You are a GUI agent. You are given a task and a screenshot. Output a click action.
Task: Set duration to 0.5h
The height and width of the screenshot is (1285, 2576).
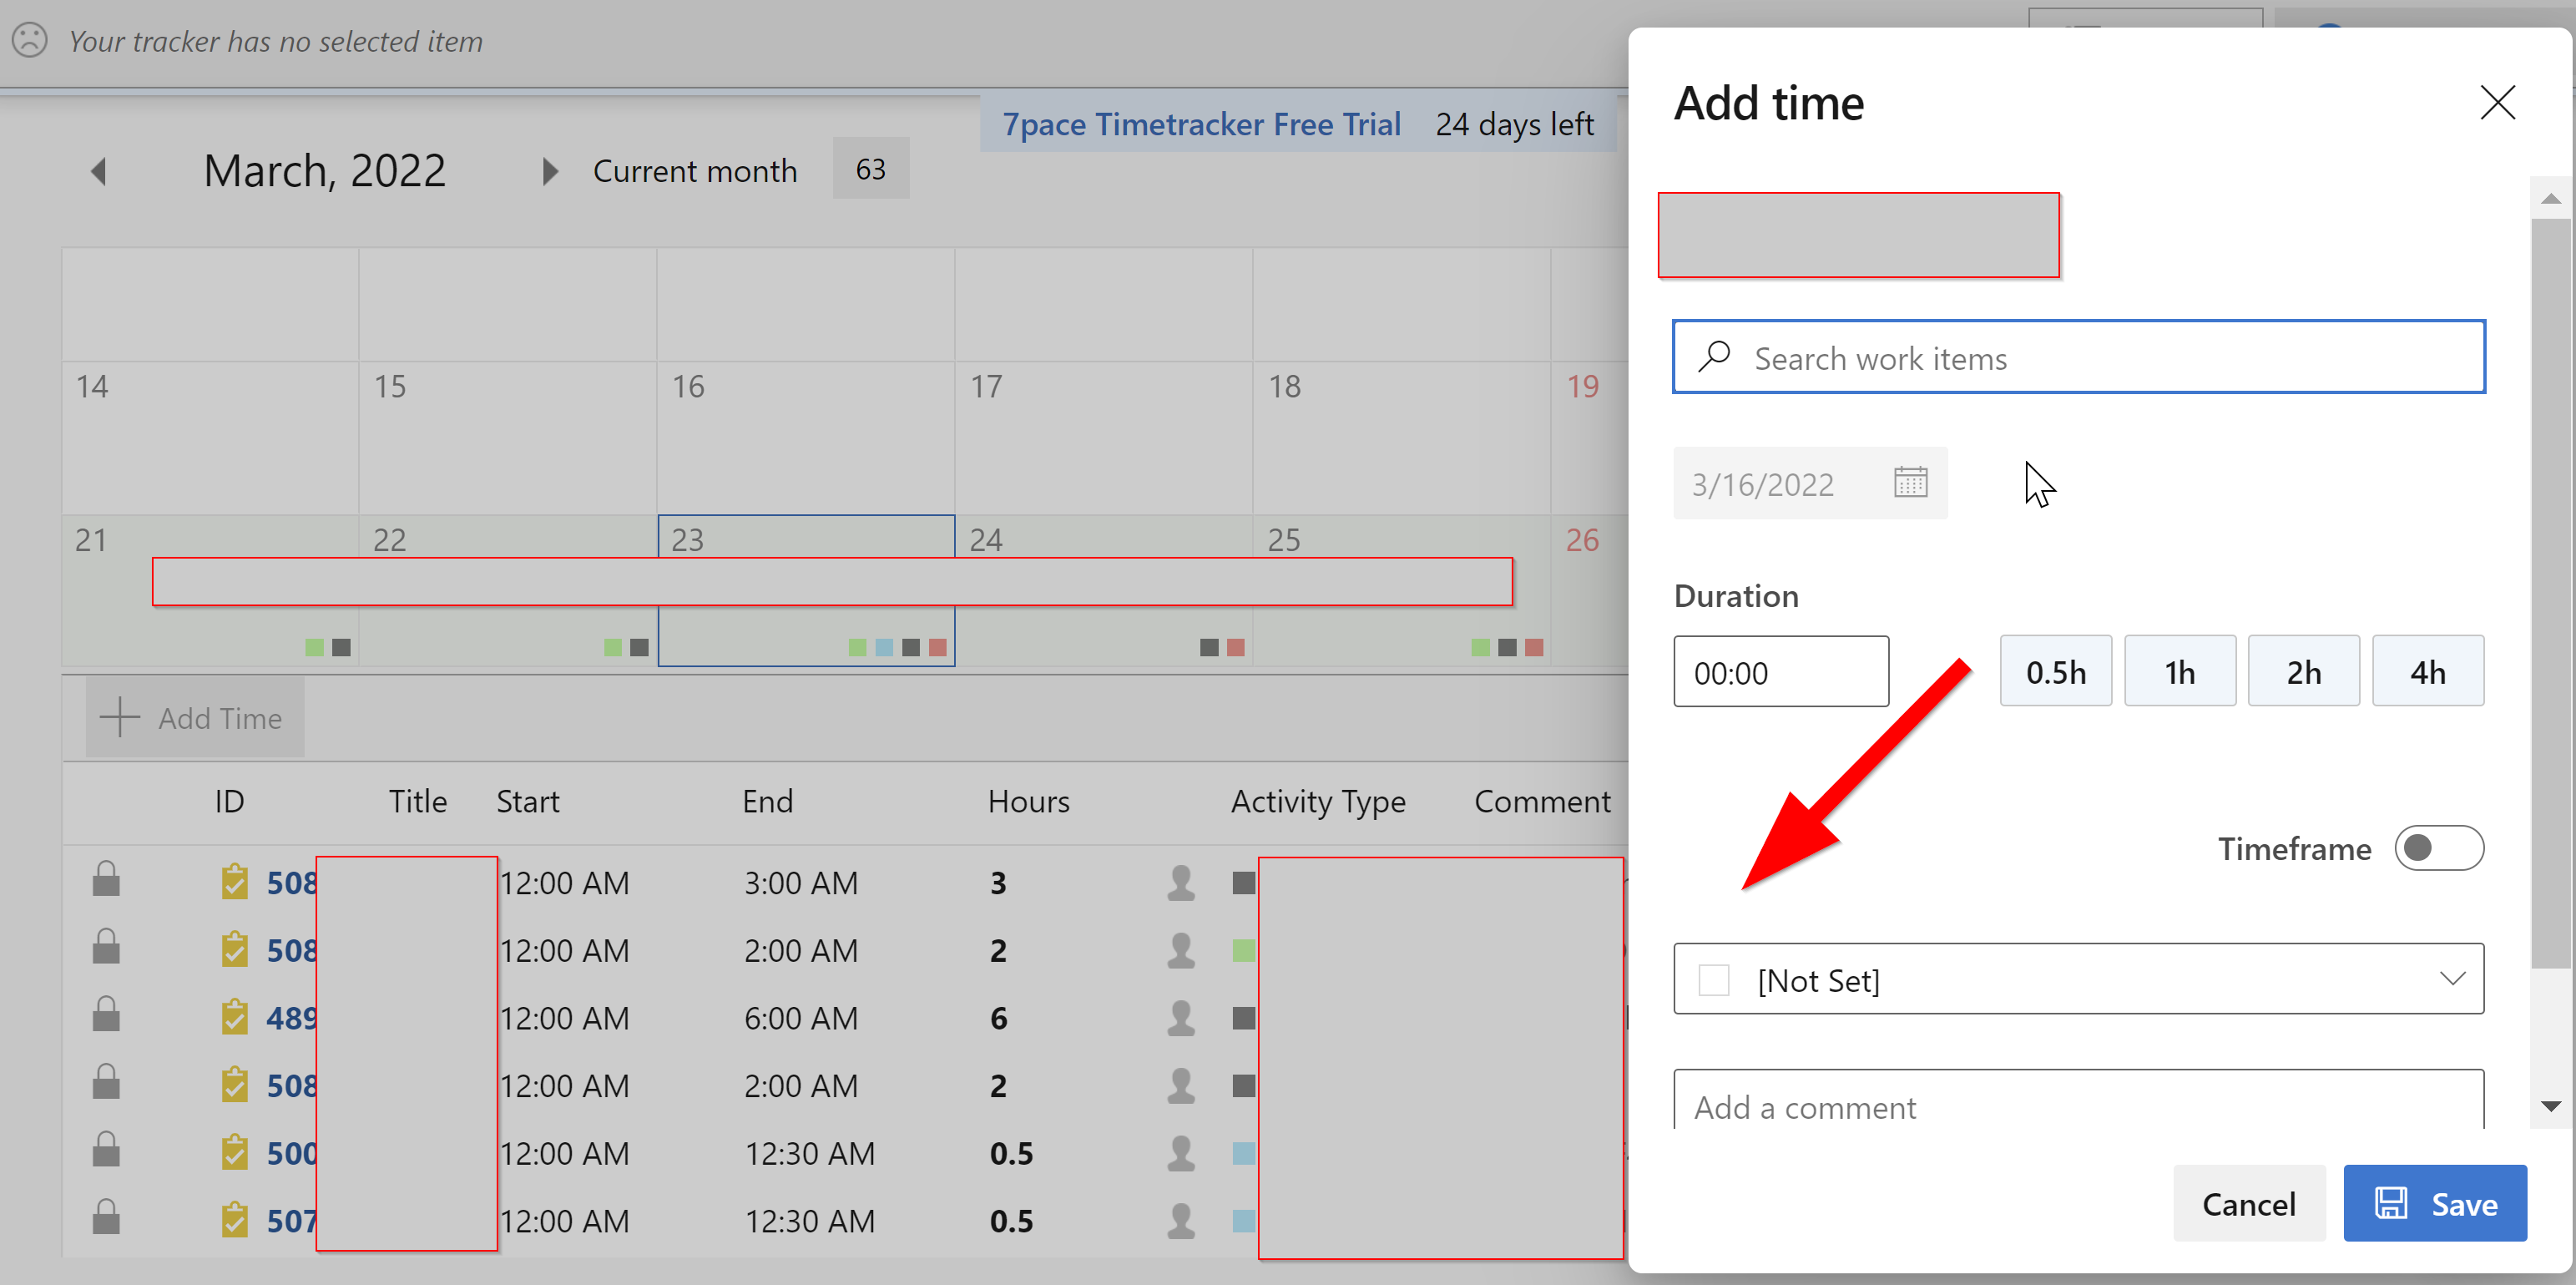point(2055,671)
